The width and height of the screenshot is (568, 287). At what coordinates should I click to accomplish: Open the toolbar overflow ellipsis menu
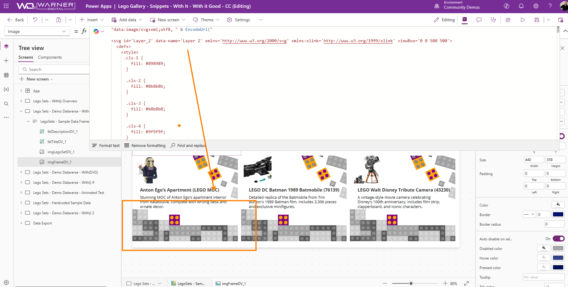pos(261,20)
